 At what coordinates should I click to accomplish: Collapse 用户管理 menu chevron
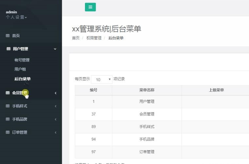(55, 49)
